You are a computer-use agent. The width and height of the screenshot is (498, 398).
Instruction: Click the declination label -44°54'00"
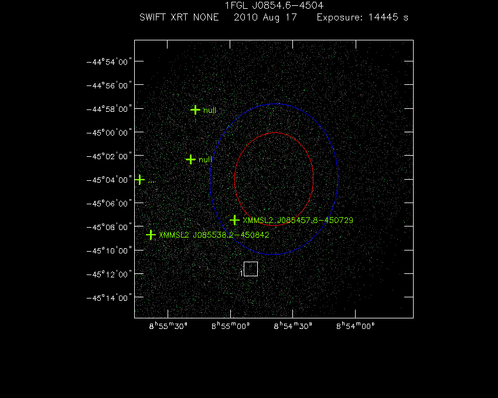[x=109, y=61]
